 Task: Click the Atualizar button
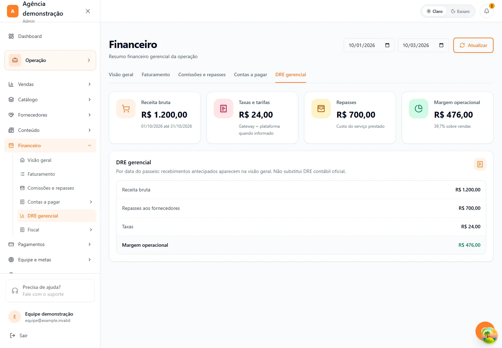tap(473, 45)
